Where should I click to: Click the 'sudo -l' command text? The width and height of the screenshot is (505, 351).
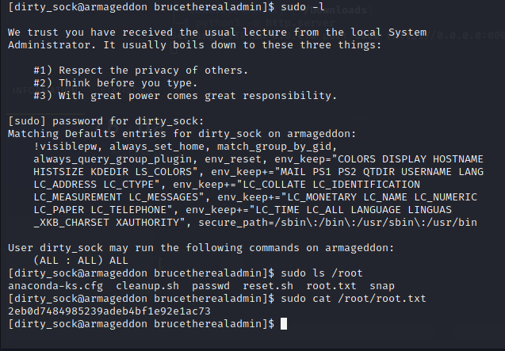click(x=303, y=7)
